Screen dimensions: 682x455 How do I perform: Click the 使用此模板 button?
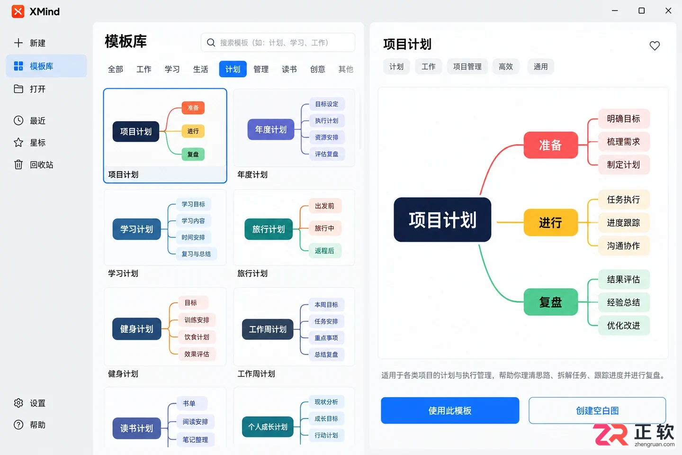pos(450,410)
